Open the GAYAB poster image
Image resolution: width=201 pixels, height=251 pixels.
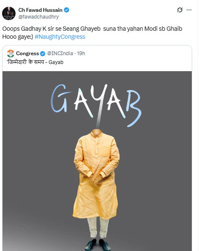point(97,161)
